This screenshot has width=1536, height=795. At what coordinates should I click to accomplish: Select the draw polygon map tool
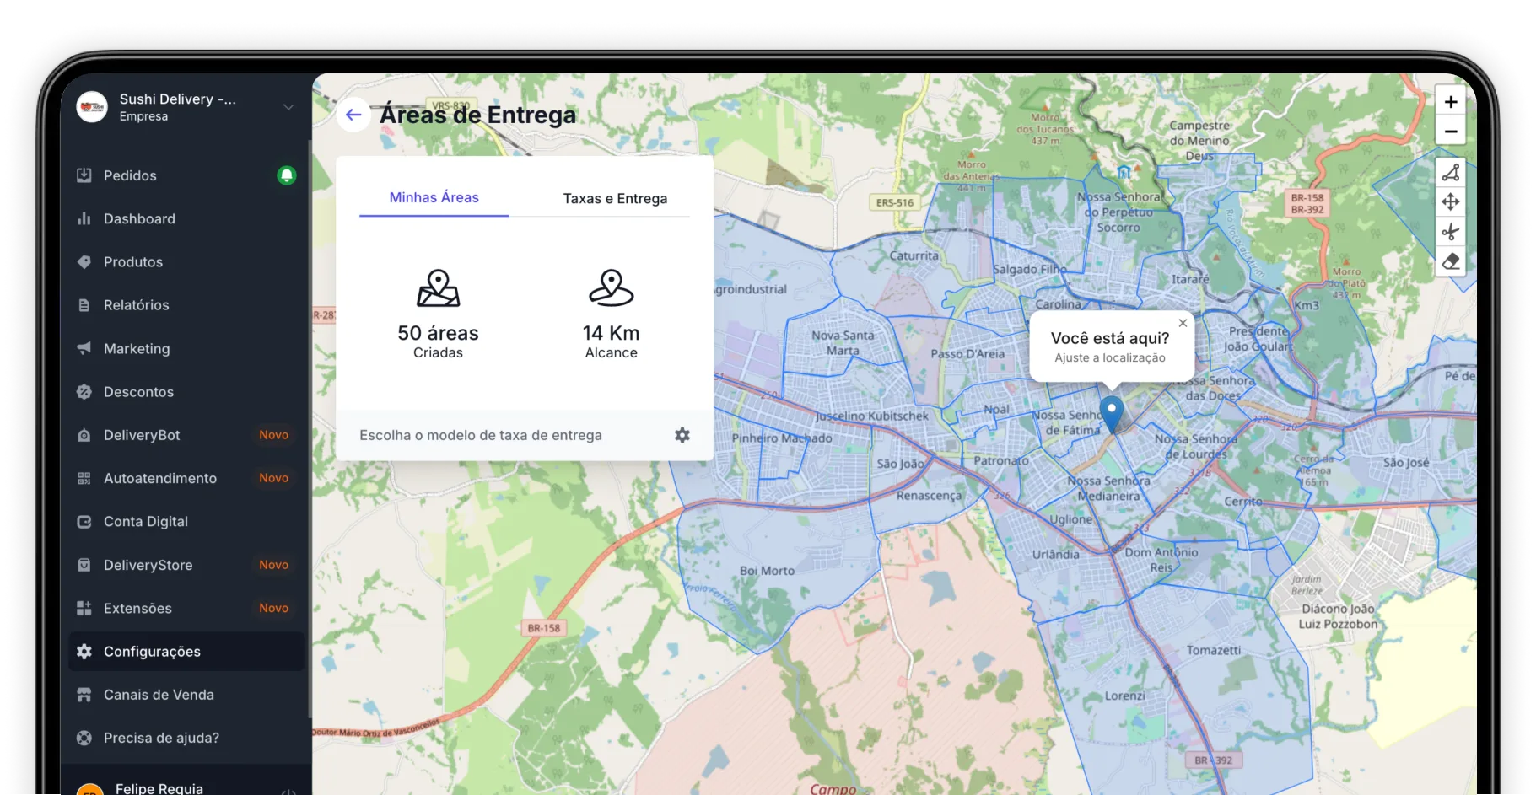tap(1451, 172)
